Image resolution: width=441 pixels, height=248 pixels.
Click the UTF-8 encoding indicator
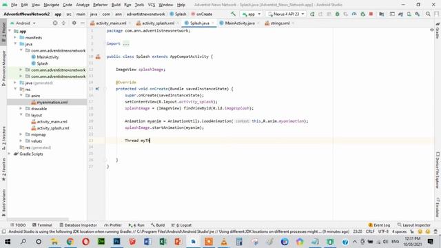click(383, 231)
